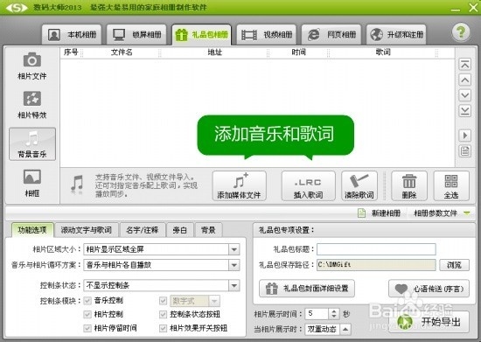The height and width of the screenshot is (342, 481).
Task: Switch to the 视频相册 tab
Action: (266, 34)
